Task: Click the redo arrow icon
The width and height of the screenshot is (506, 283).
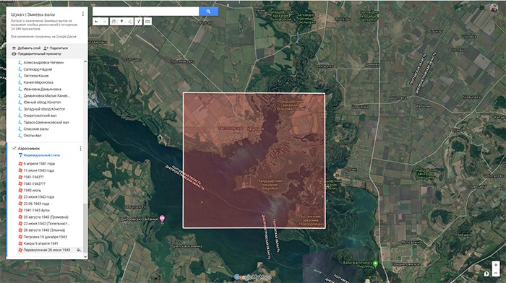Action: click(105, 22)
